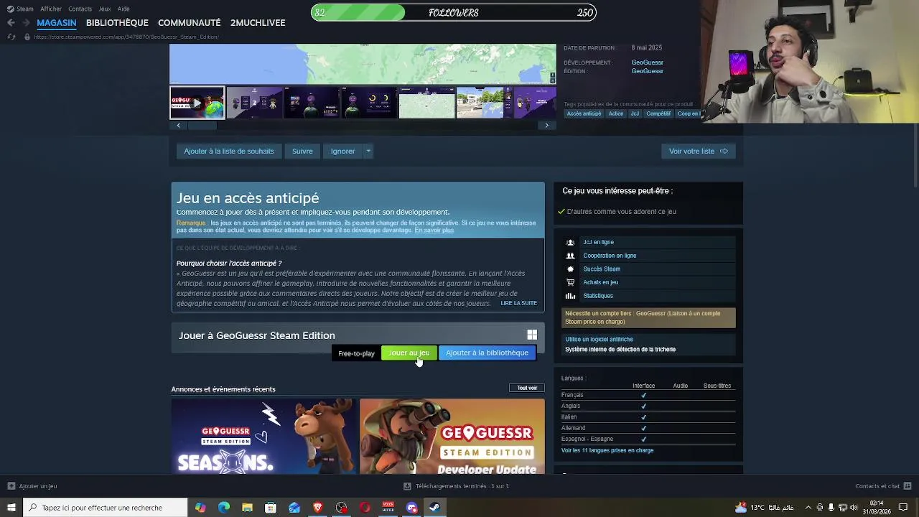This screenshot has width=919, height=517.
Task: Open the En savoir plus link
Action: tap(434, 230)
